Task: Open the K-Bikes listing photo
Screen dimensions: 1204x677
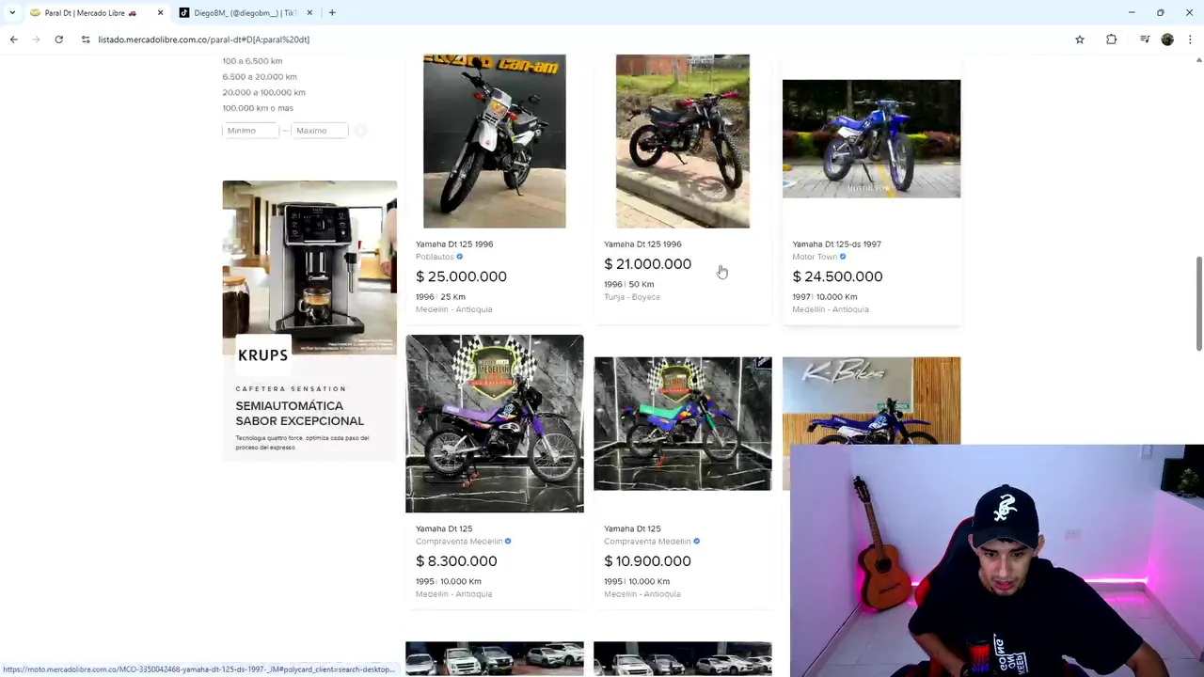Action: click(x=871, y=401)
